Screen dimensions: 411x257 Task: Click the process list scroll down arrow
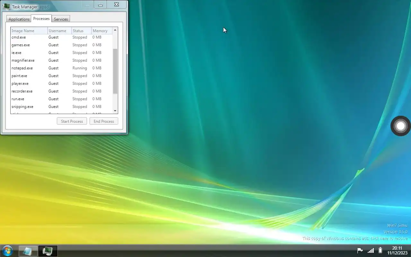pos(115,111)
